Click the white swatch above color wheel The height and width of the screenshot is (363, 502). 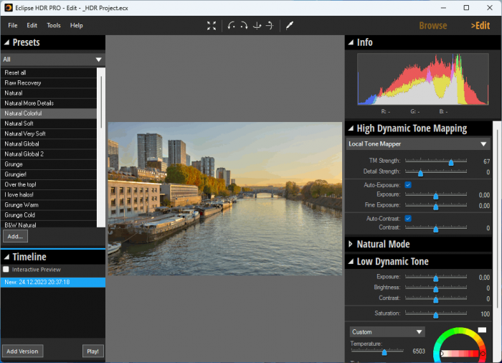[482, 329]
